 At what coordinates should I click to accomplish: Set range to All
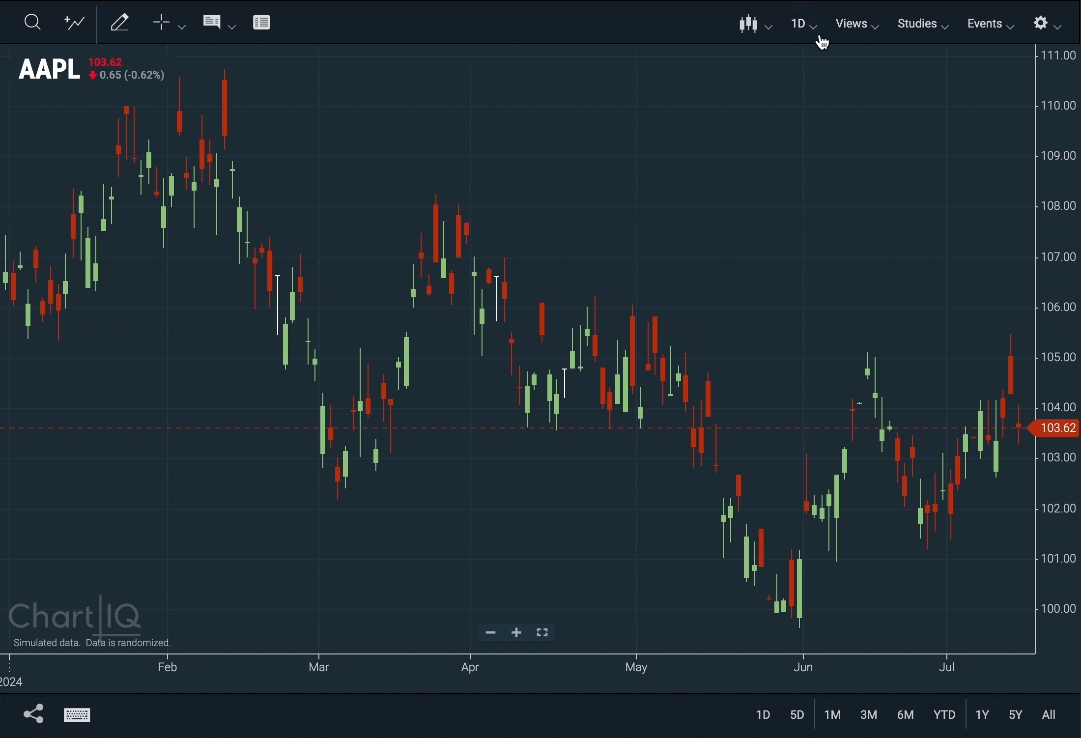[x=1049, y=715]
